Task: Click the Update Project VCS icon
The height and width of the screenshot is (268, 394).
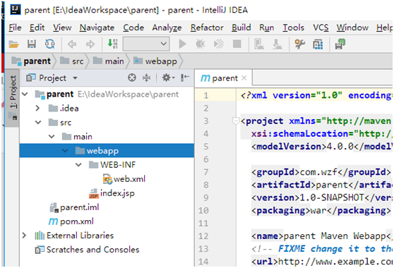Action: pos(259,44)
